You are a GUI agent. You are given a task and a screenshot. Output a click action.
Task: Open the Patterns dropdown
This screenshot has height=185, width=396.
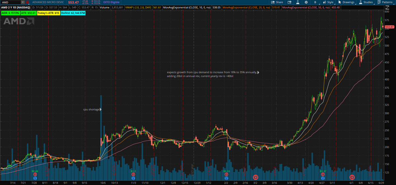(385, 2)
